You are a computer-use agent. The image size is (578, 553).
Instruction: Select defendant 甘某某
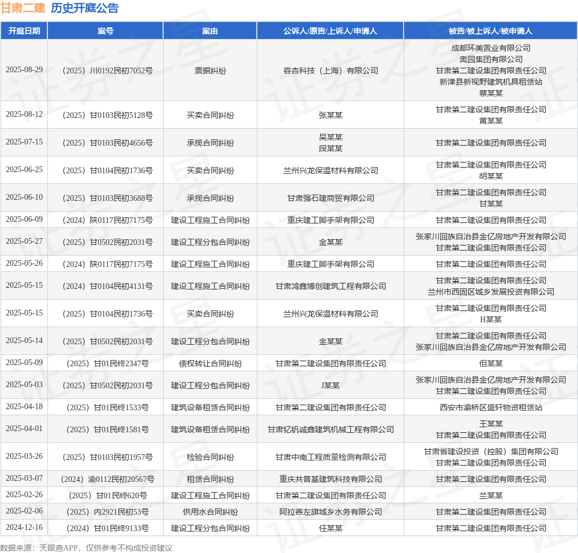point(491,204)
